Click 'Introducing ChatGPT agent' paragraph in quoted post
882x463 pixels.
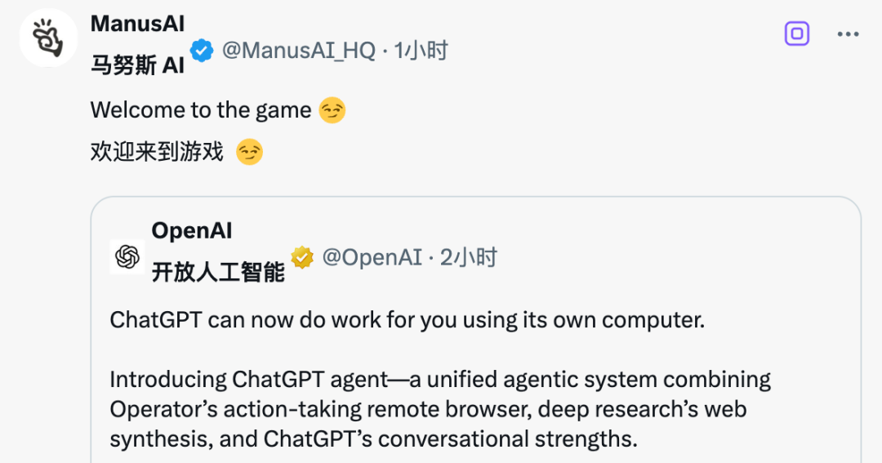[x=440, y=410]
